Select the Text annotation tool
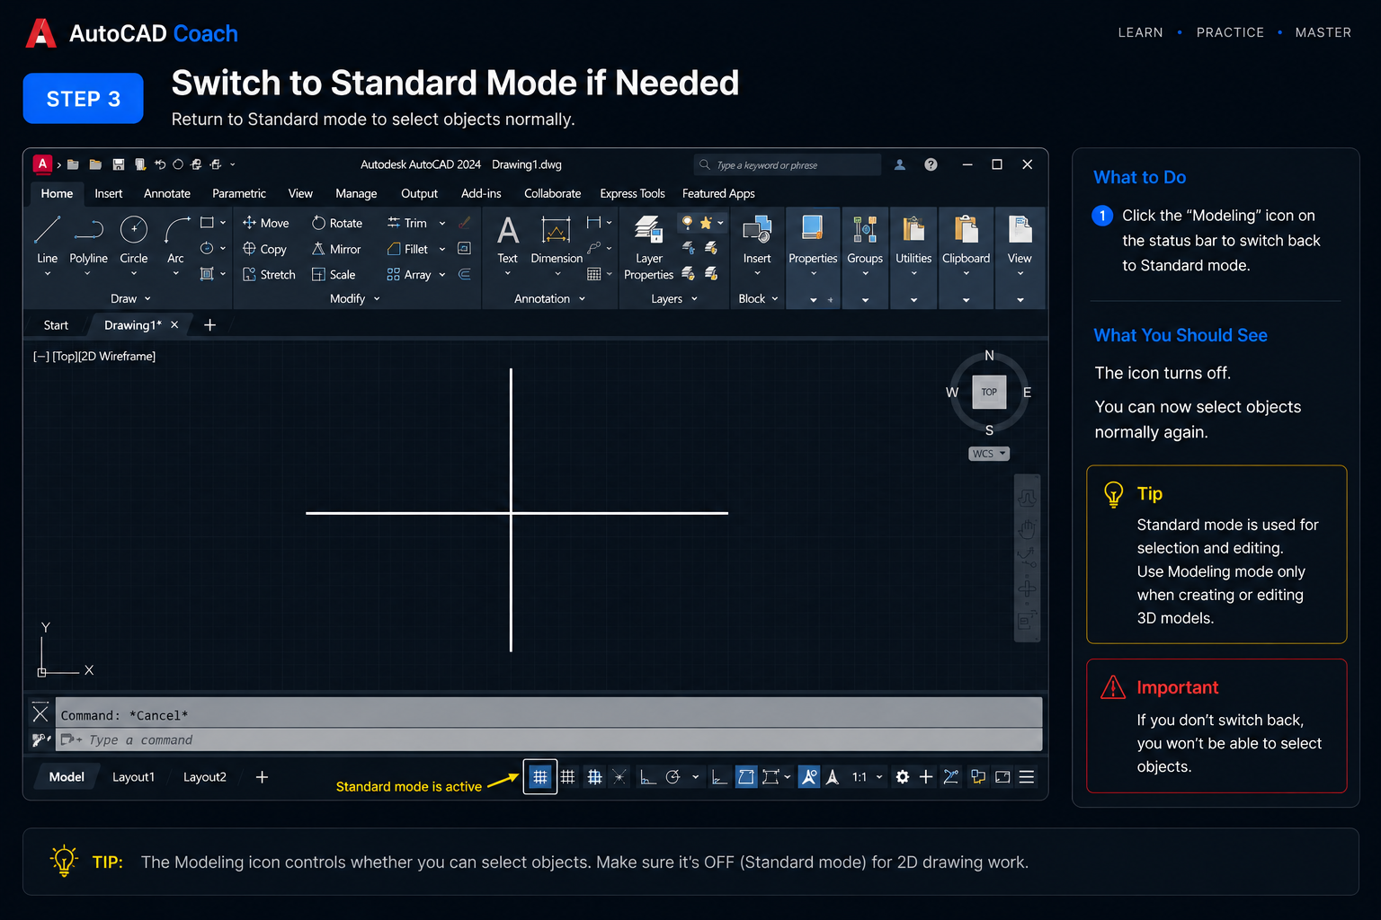The width and height of the screenshot is (1381, 920). click(508, 240)
